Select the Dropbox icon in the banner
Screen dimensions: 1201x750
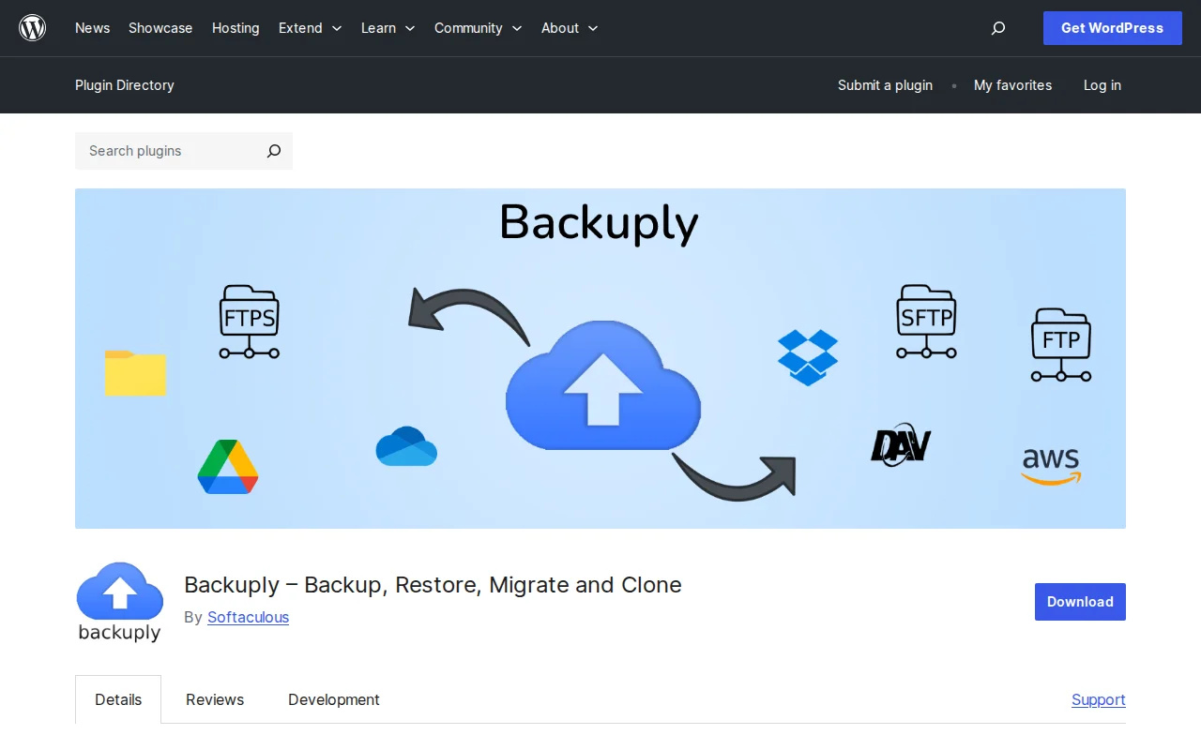point(808,357)
